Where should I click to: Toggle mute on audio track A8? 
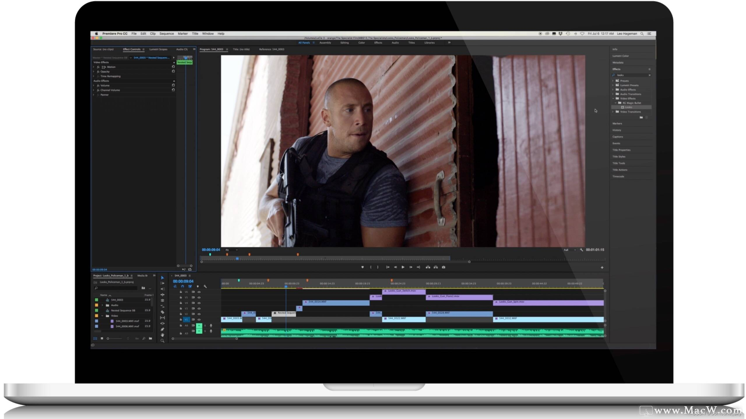tap(199, 325)
